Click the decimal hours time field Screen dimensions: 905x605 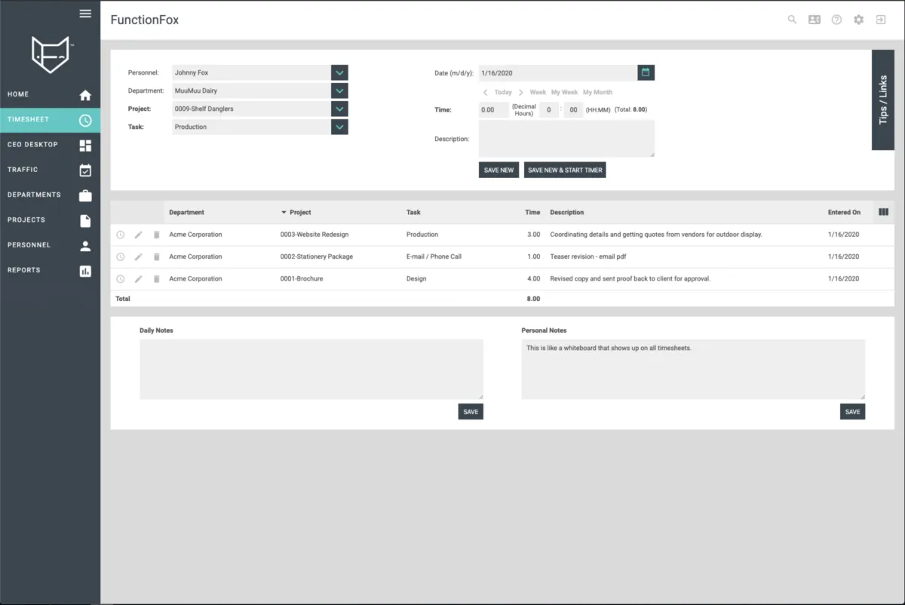click(493, 109)
